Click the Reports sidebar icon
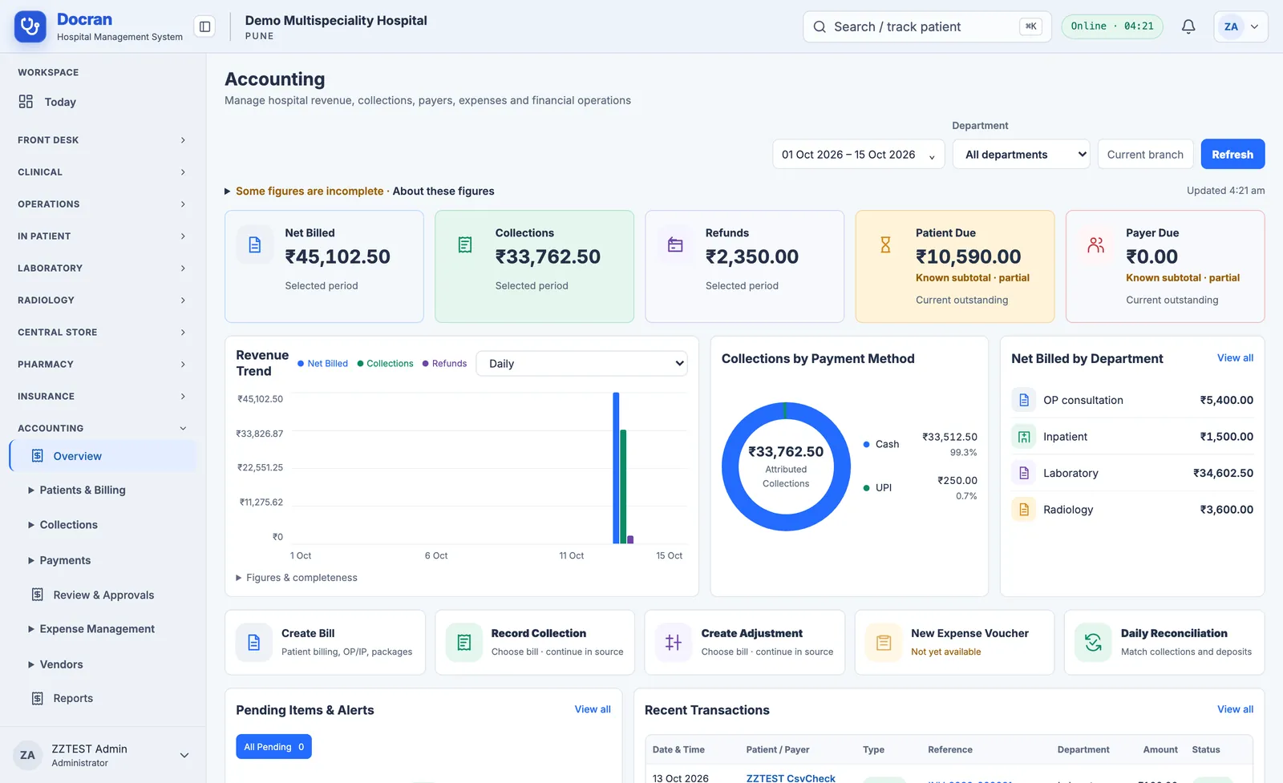The image size is (1283, 783). (38, 698)
